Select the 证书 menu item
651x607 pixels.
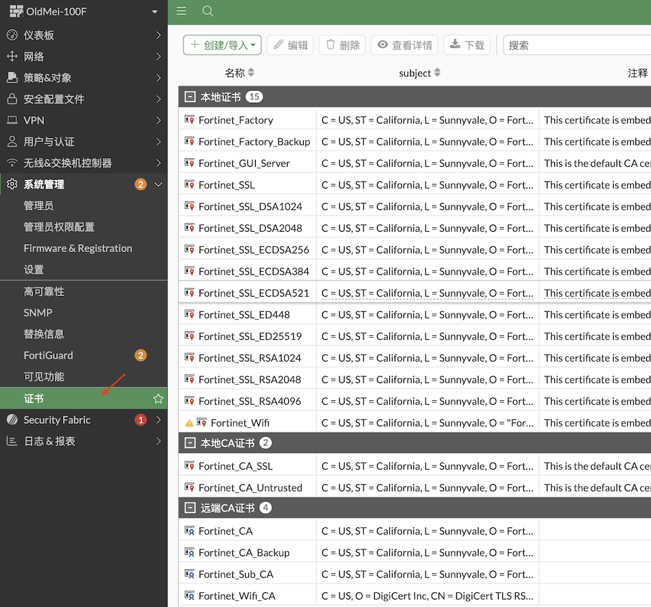[83, 398]
